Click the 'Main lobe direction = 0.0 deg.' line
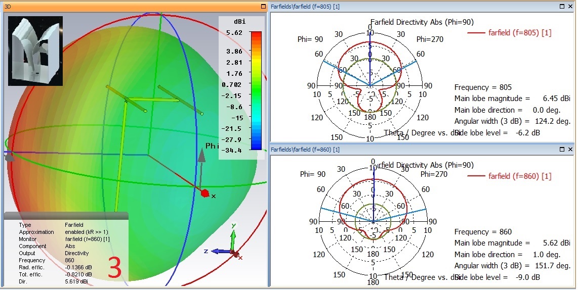Viewport: 578px width, 290px height. tap(507, 110)
